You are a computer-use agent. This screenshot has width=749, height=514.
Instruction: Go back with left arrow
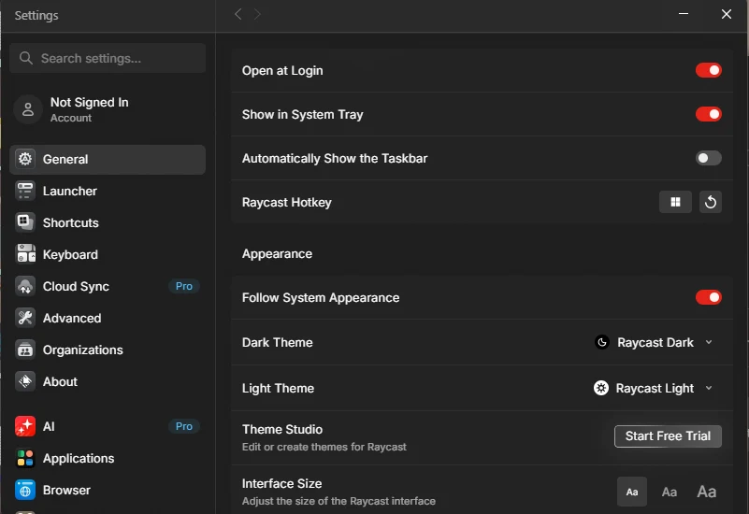(238, 14)
